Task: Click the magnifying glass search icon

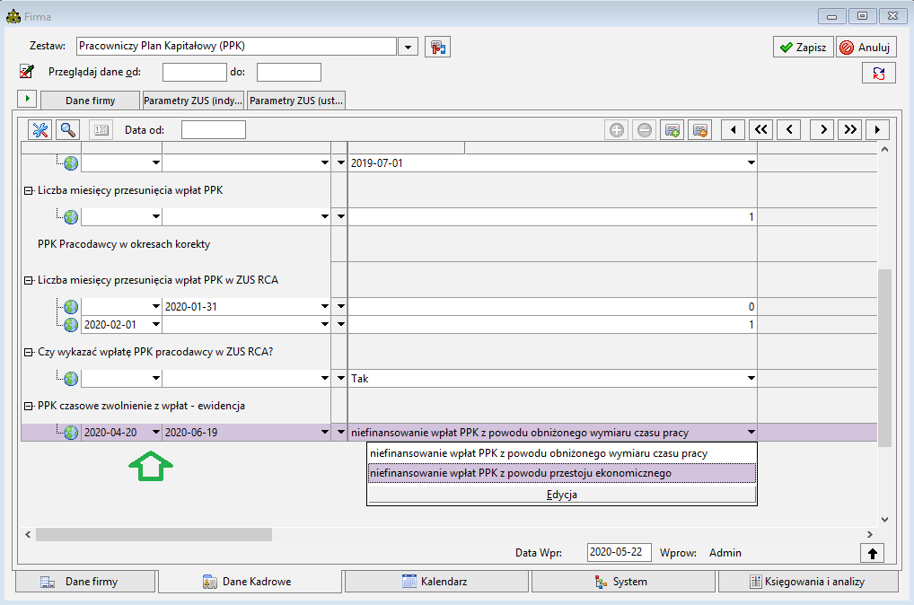Action: pos(68,129)
